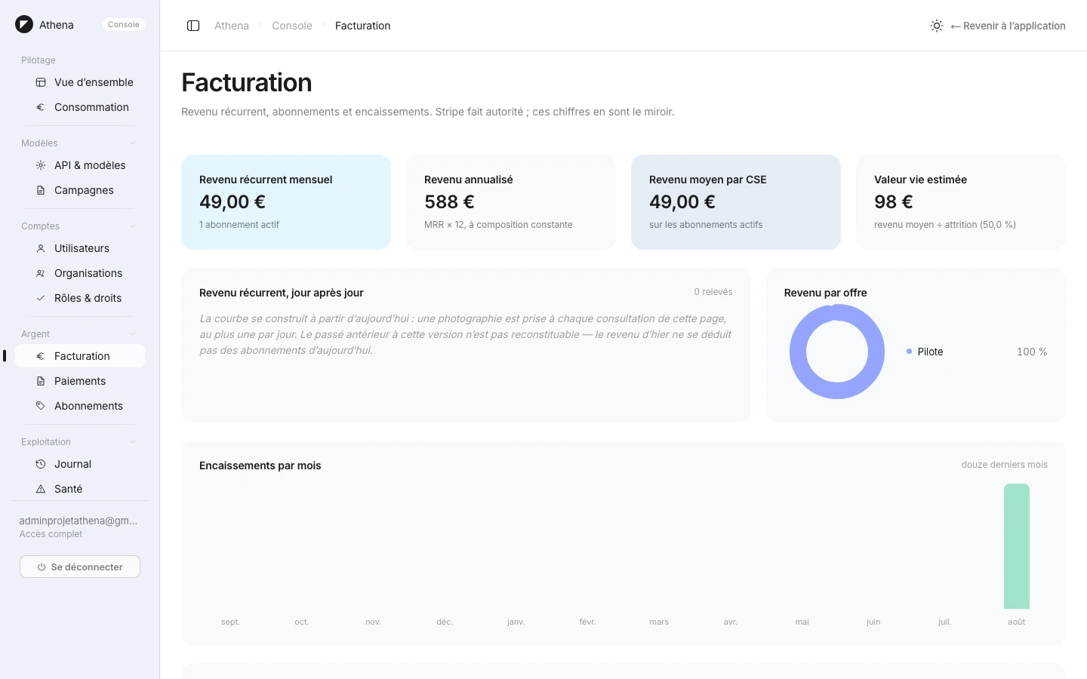Click Athena in the breadcrumb
Image resolution: width=1087 pixels, height=679 pixels.
click(232, 26)
